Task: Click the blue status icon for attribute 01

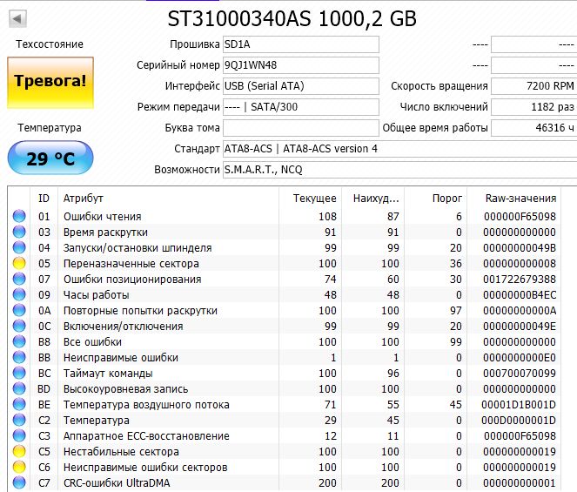Action: [x=19, y=217]
